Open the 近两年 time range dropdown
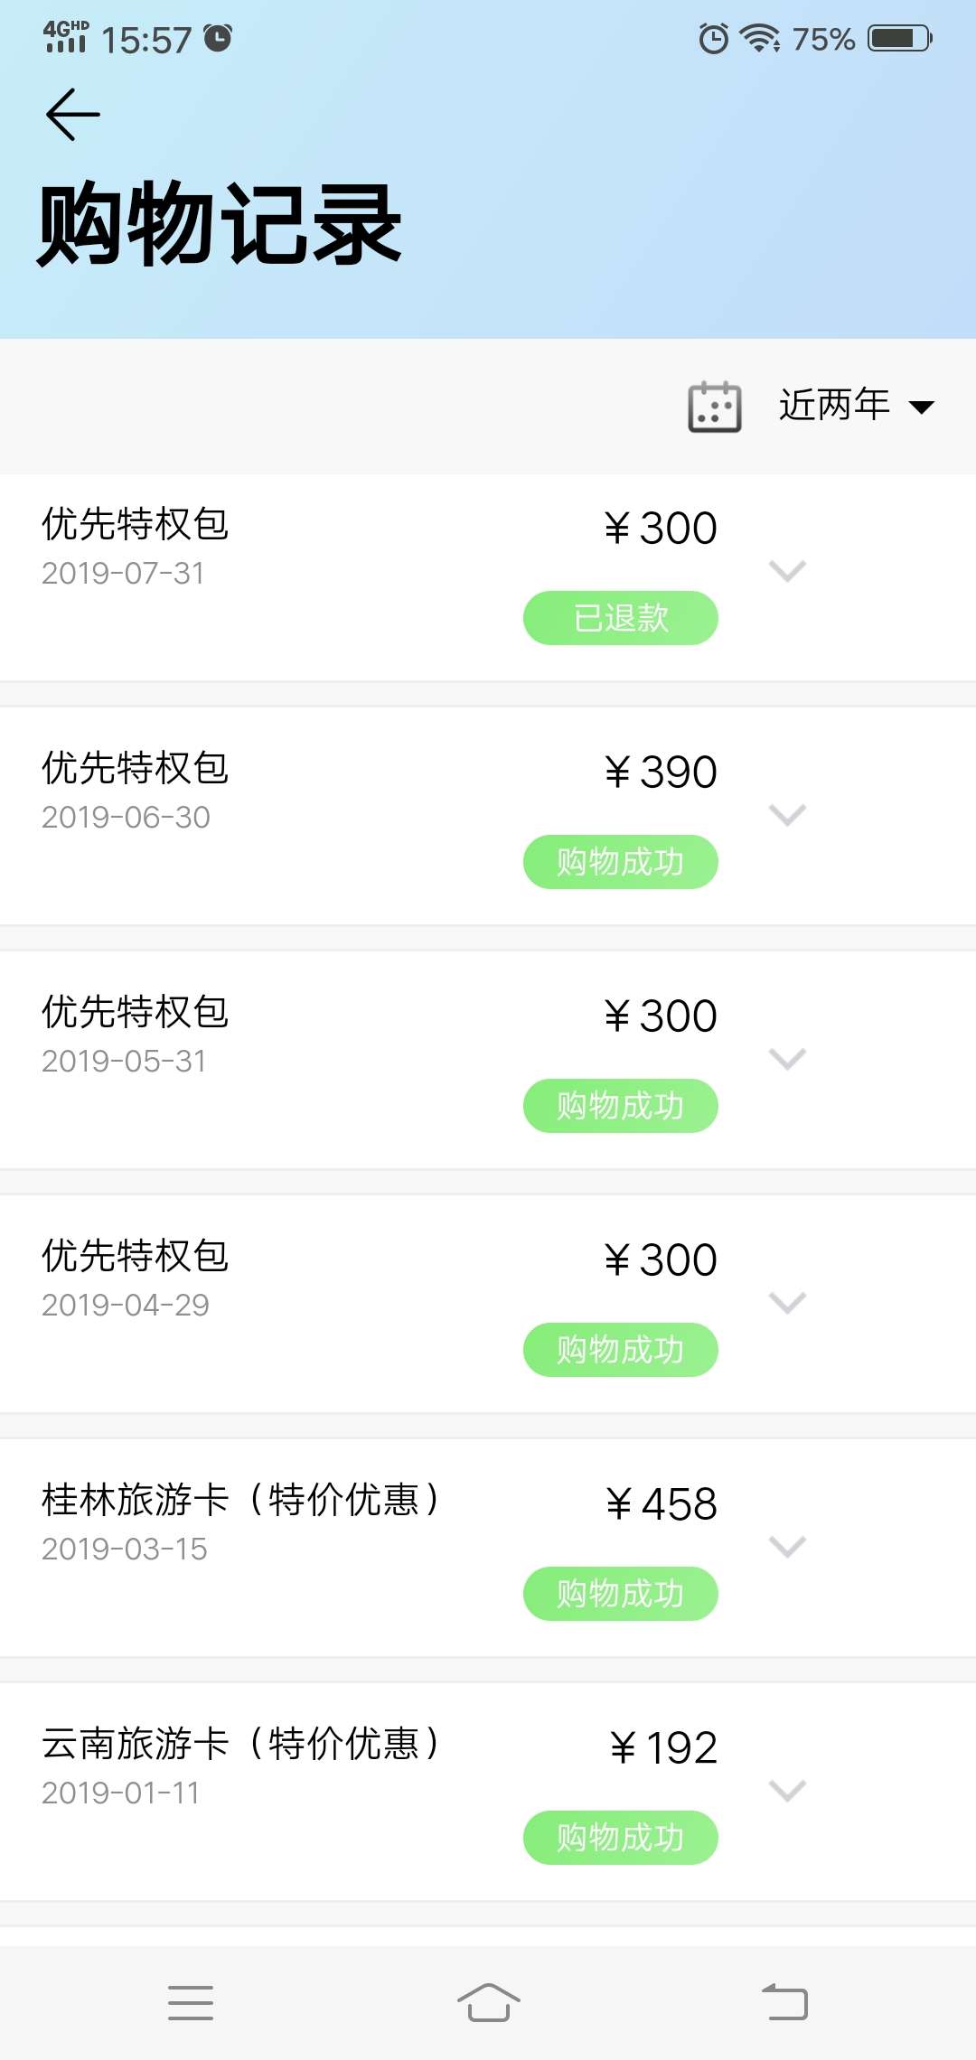Screen dimensions: 976x2060 coord(856,406)
